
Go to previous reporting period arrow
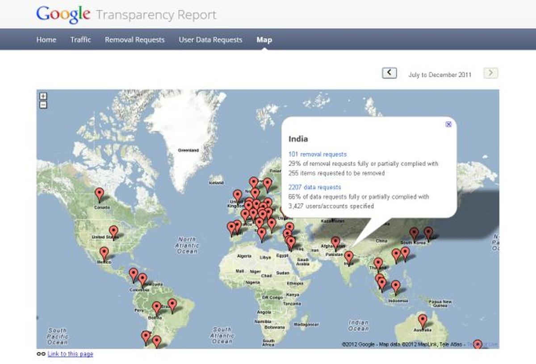[x=389, y=73]
